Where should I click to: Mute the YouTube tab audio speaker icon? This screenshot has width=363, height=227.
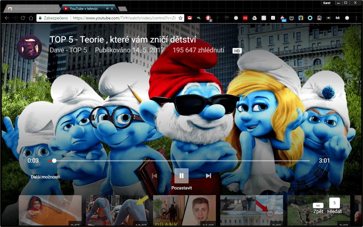point(107,9)
